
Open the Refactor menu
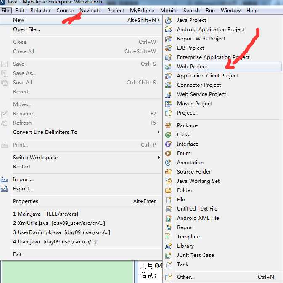coord(41,11)
